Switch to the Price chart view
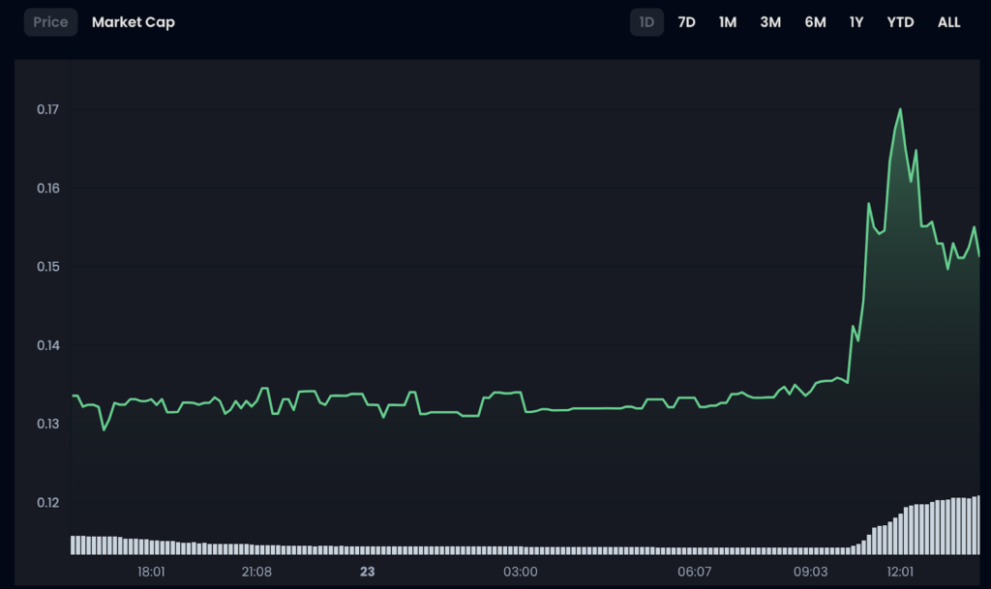Viewport: 991px width, 589px height. coord(50,22)
